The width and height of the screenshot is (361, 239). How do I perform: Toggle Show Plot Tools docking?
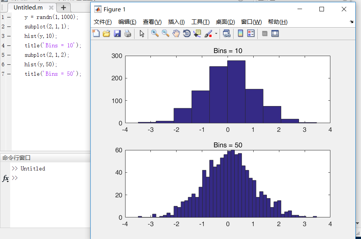pyautogui.click(x=275, y=33)
